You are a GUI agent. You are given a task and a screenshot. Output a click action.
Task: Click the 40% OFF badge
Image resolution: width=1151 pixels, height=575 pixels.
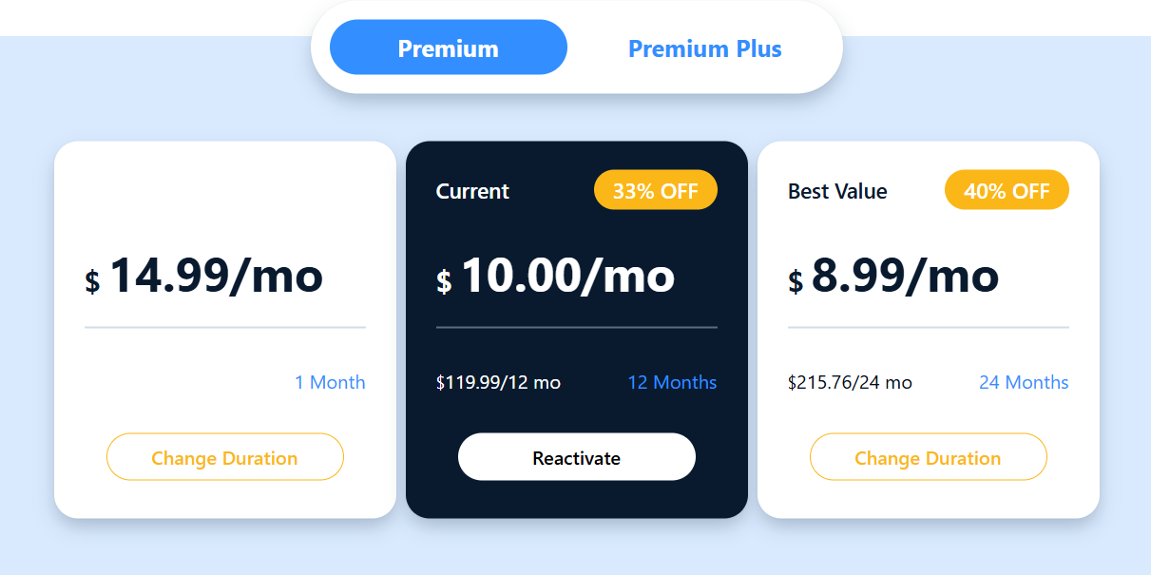(1007, 190)
